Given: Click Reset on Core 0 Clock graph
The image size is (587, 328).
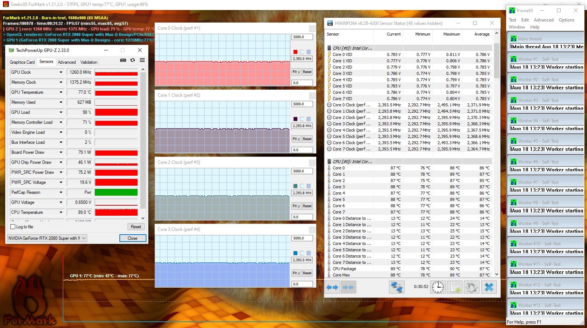Looking at the screenshot, I should [x=307, y=72].
